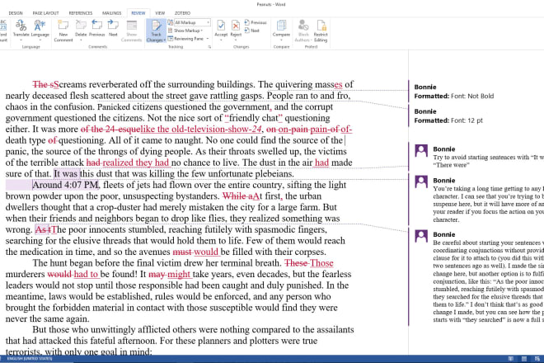Image resolution: width=544 pixels, height=363 pixels.
Task: Click the inserted text 'realized they had'
Action: click(x=136, y=163)
